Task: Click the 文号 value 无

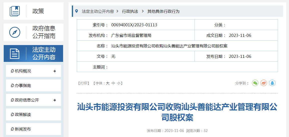Action: pyautogui.click(x=113, y=56)
